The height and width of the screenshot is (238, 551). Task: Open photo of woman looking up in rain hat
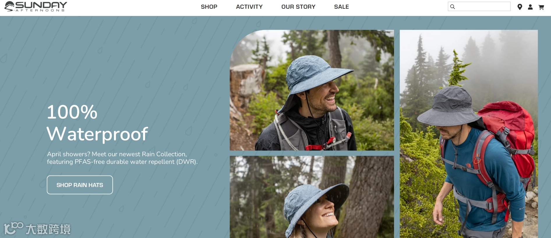pyautogui.click(x=312, y=197)
